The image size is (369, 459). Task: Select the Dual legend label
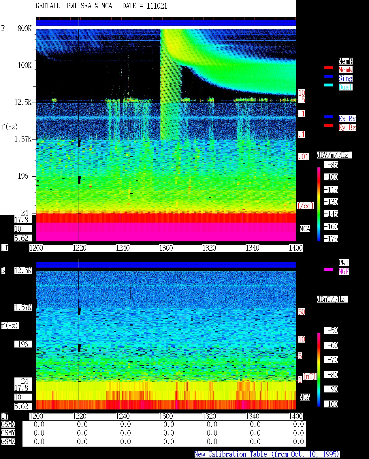coord(345,87)
